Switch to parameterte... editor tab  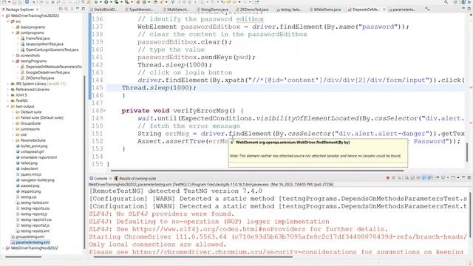coord(402,10)
